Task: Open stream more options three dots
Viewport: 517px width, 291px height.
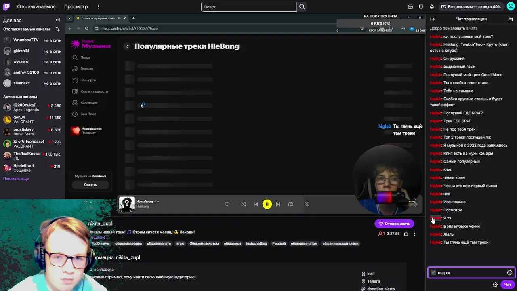Action: pos(414,234)
